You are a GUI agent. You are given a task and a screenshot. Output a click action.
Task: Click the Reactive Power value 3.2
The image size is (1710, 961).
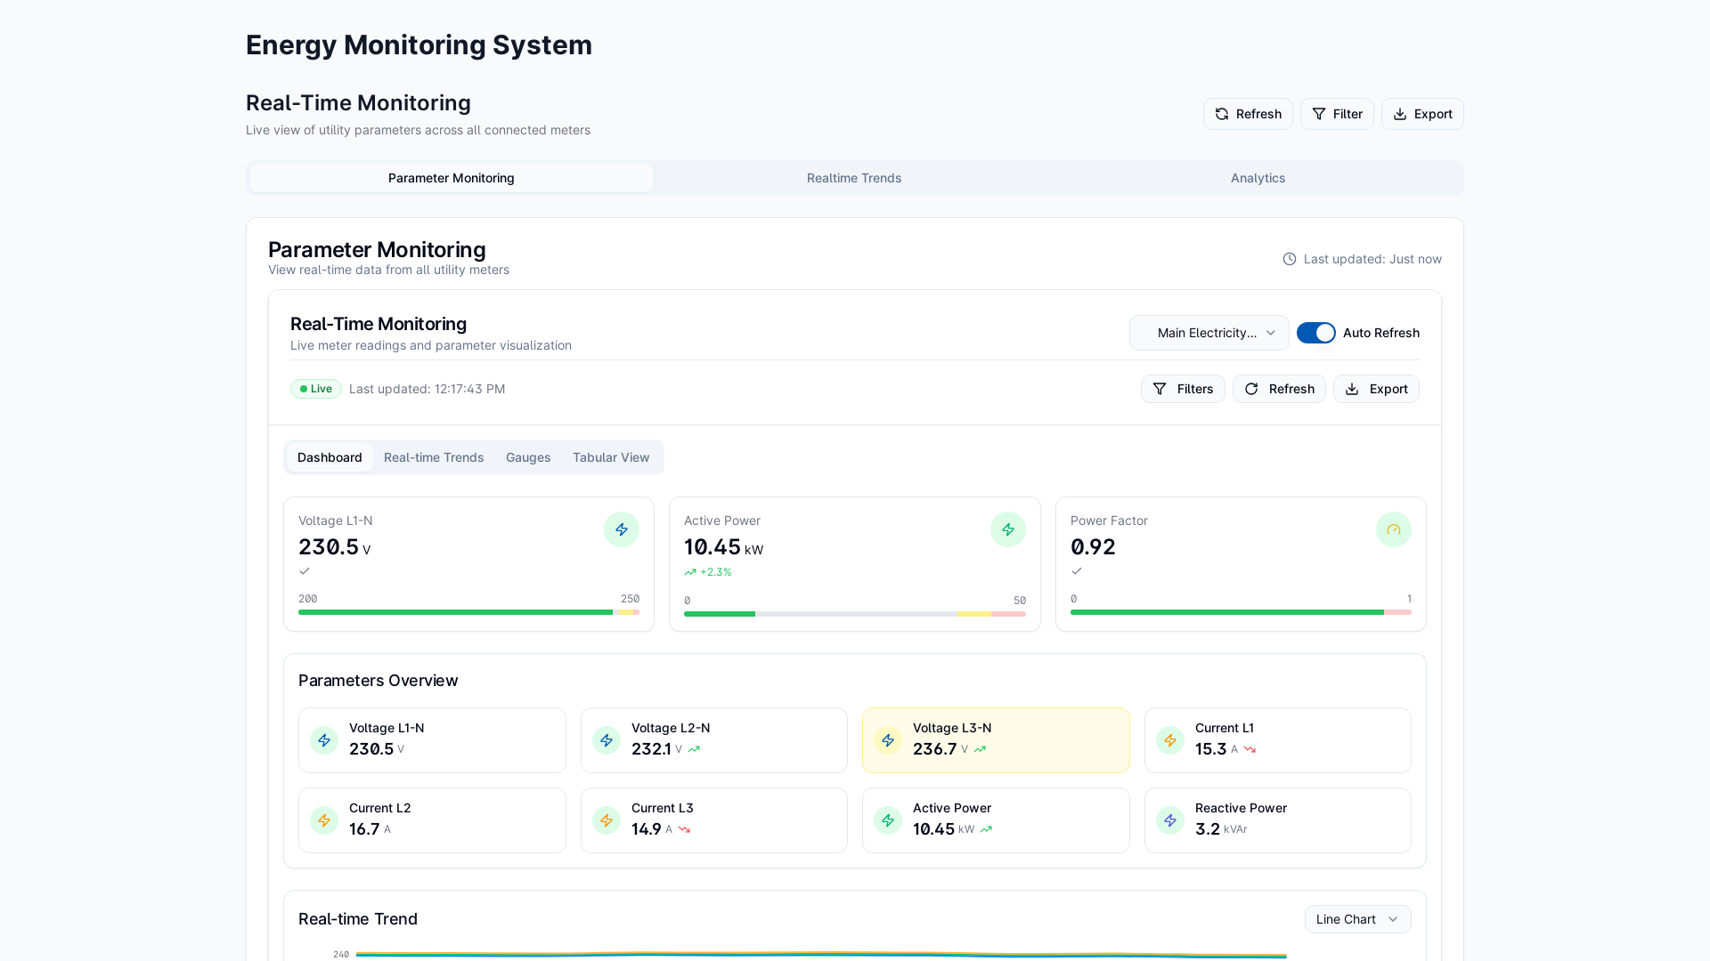(1208, 829)
